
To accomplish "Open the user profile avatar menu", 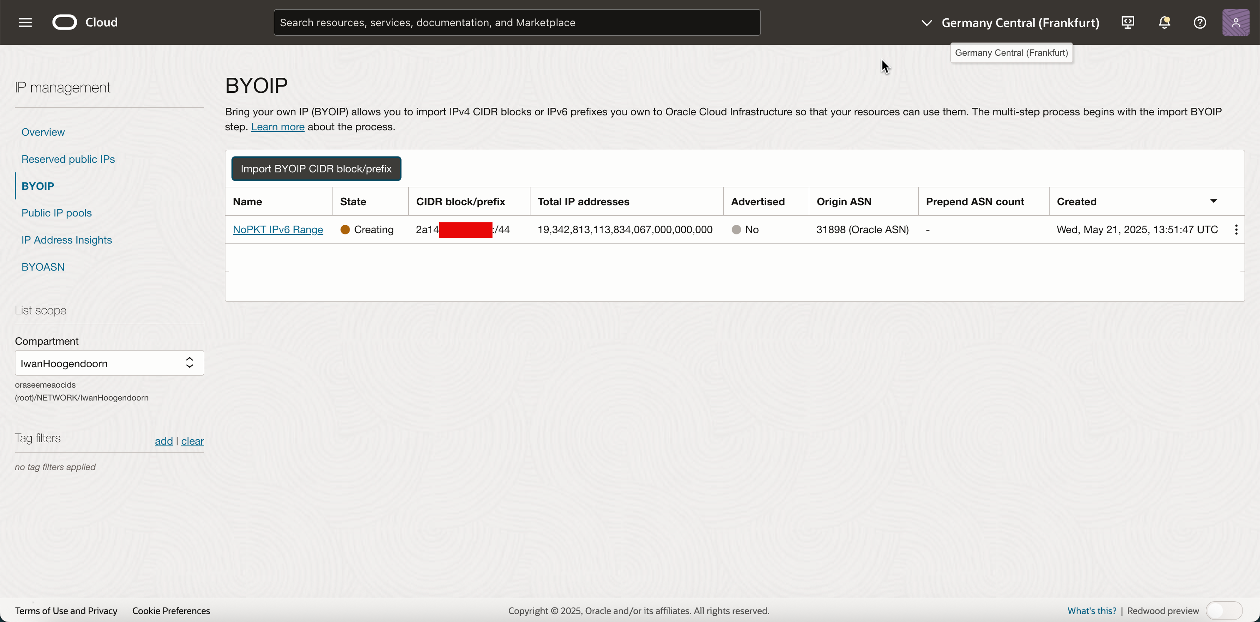I will [x=1235, y=22].
